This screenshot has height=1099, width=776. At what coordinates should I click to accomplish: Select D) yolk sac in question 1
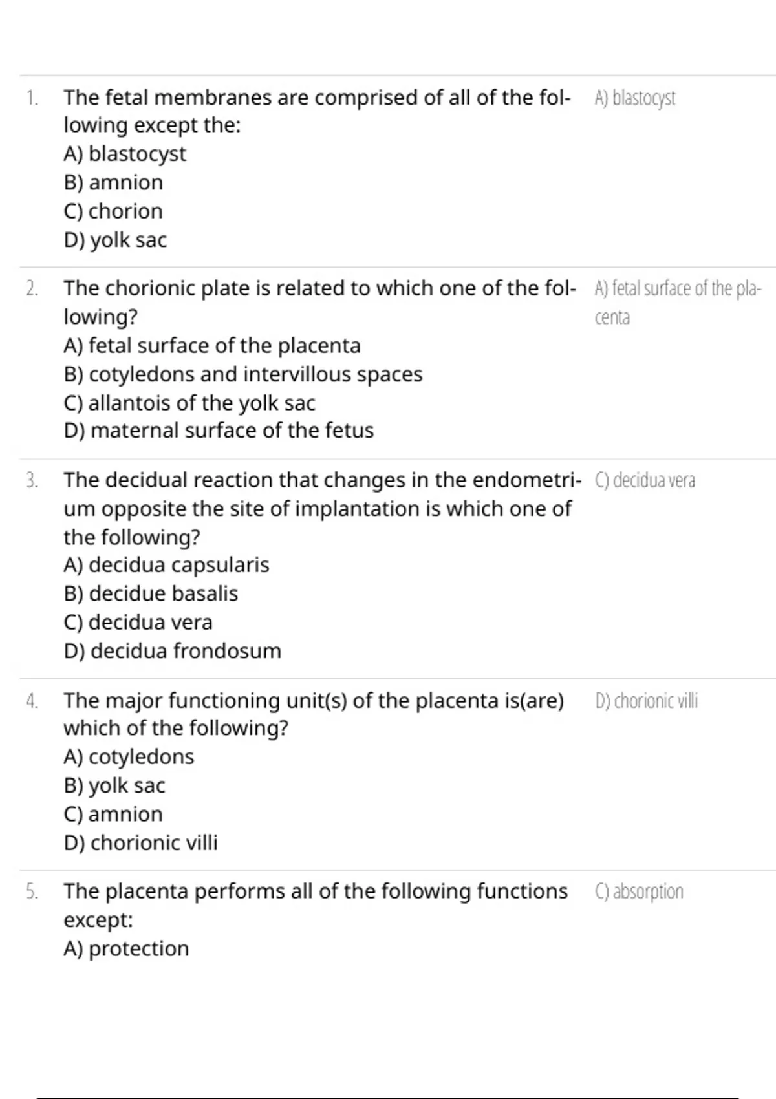(115, 240)
